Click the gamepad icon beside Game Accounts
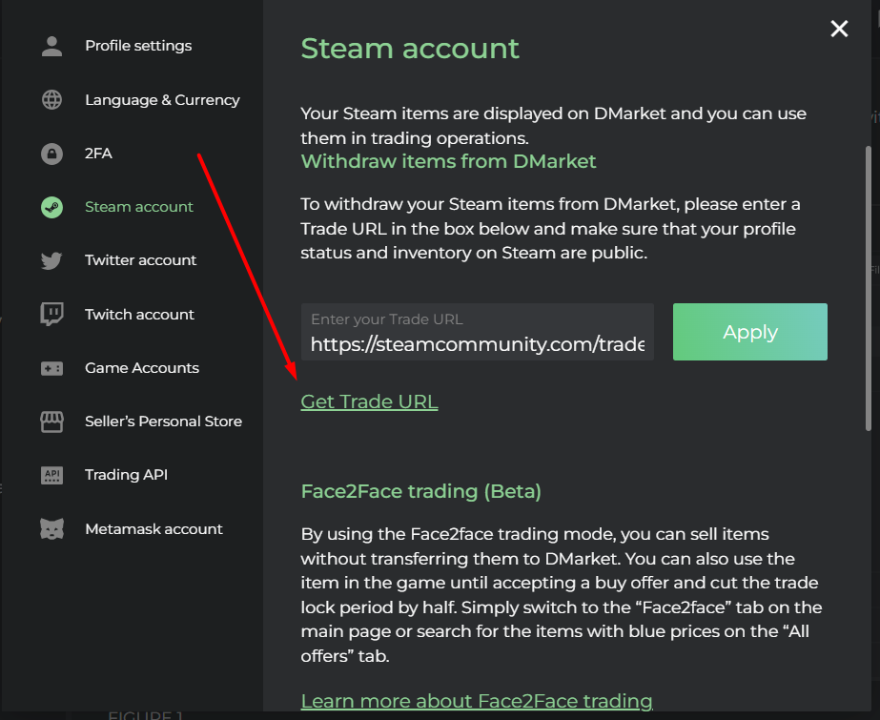880x720 pixels. point(51,367)
